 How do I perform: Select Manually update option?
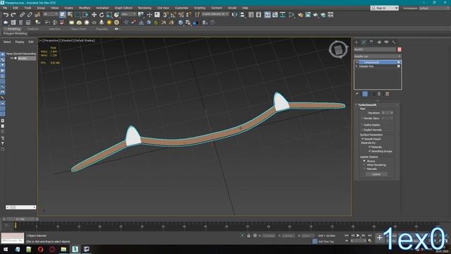pyautogui.click(x=364, y=169)
